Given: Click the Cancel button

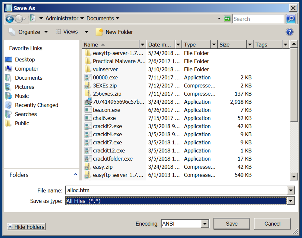Looking at the screenshot, I should pyautogui.click(x=272, y=224).
